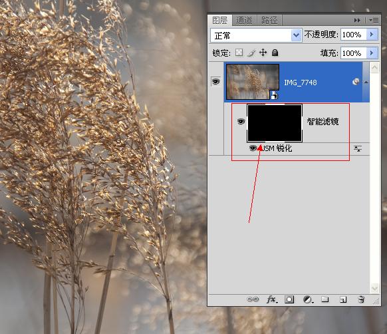Create a new layer
This screenshot has height=334, width=387.
(343, 299)
